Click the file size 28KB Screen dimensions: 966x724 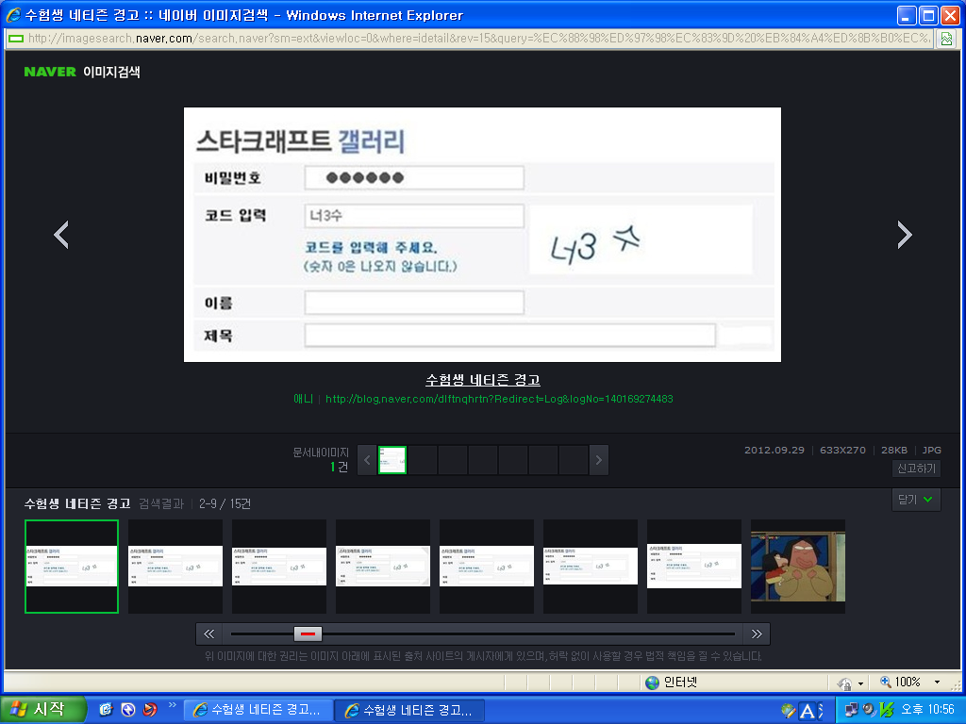[894, 450]
